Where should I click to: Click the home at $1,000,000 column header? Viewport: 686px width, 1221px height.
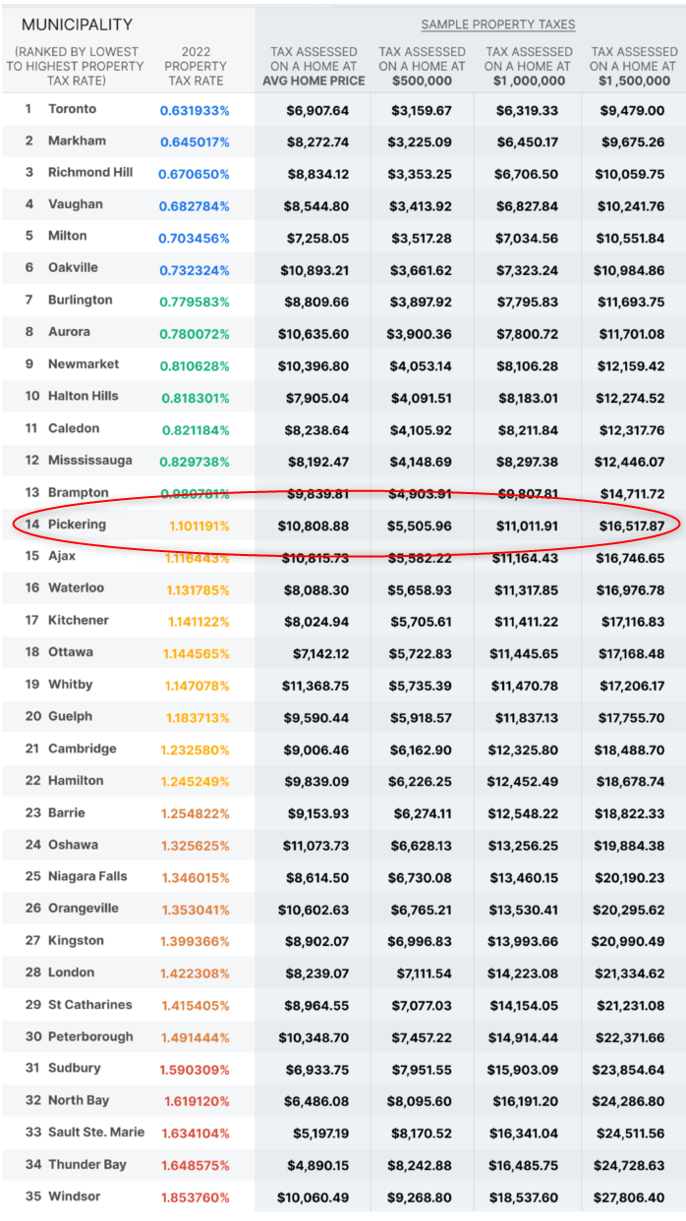point(528,66)
